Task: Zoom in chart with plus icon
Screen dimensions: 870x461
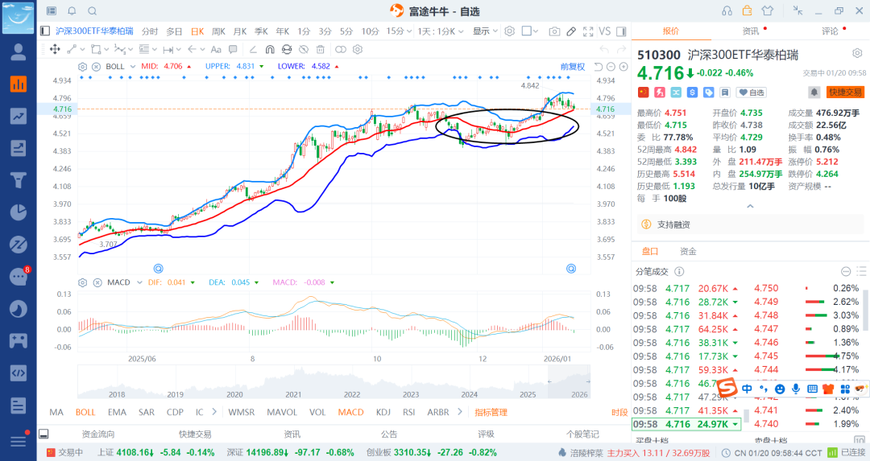Action: pyautogui.click(x=623, y=67)
